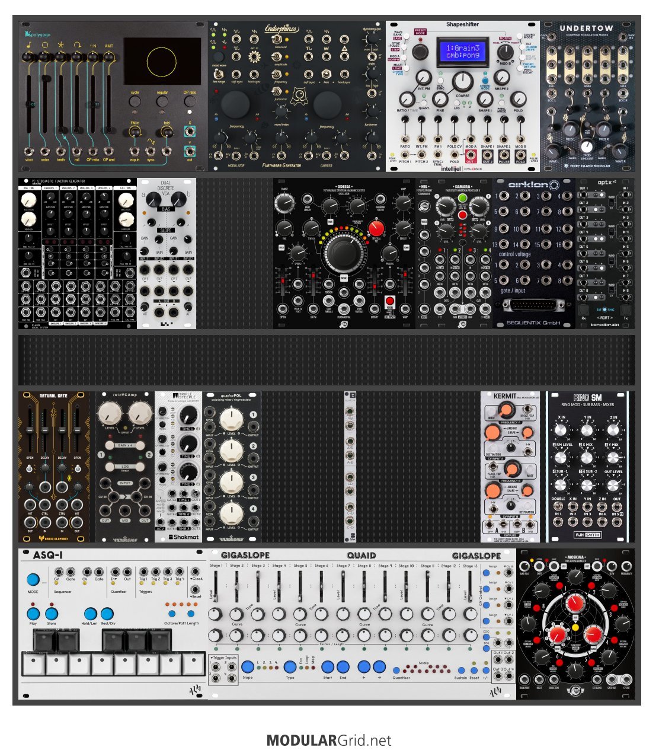Click the Shapeshifter preset mode encoder
The height and width of the screenshot is (753, 659).
(x=420, y=52)
